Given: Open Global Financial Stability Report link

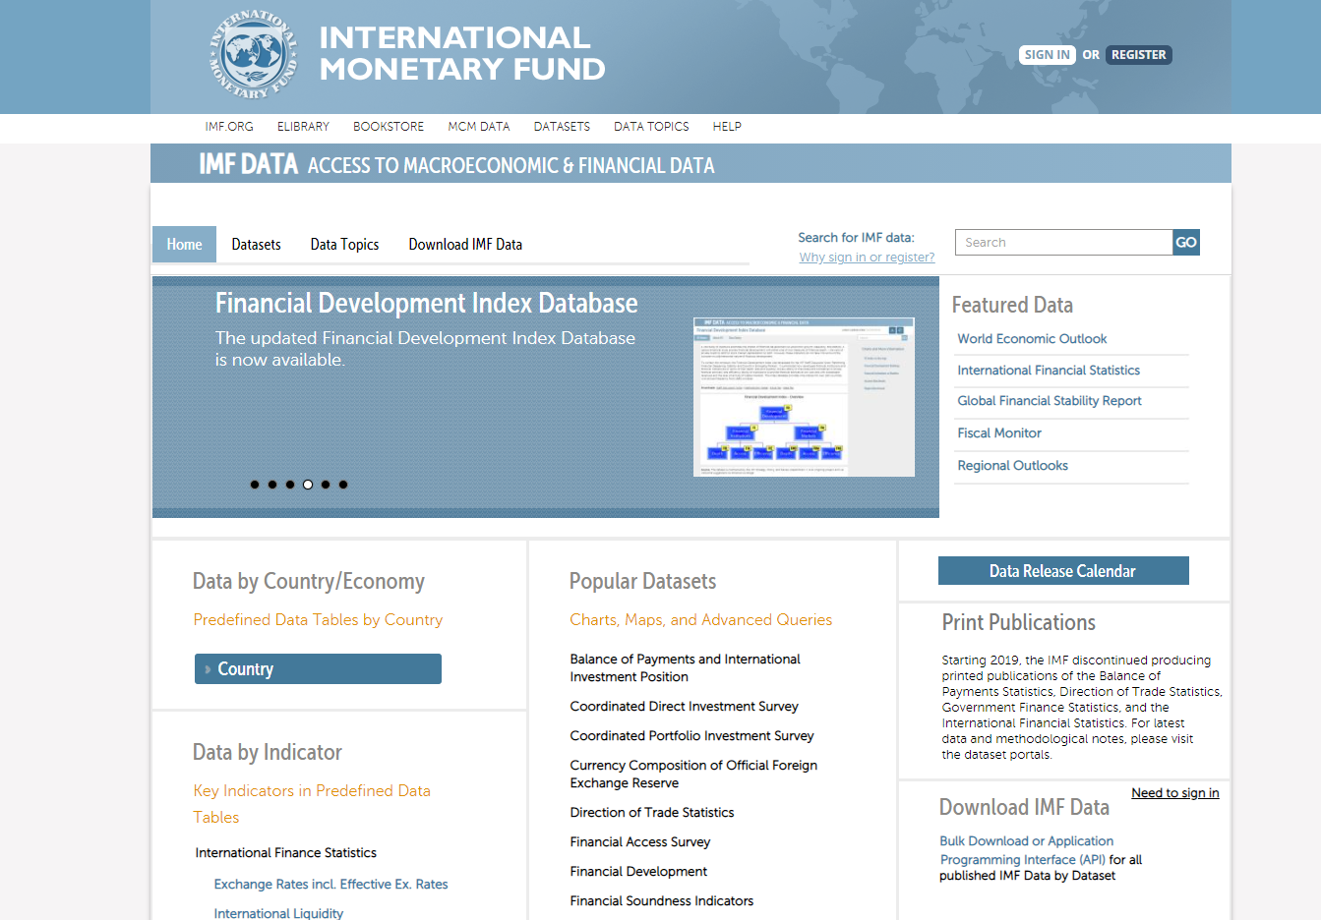Looking at the screenshot, I should (x=1050, y=401).
